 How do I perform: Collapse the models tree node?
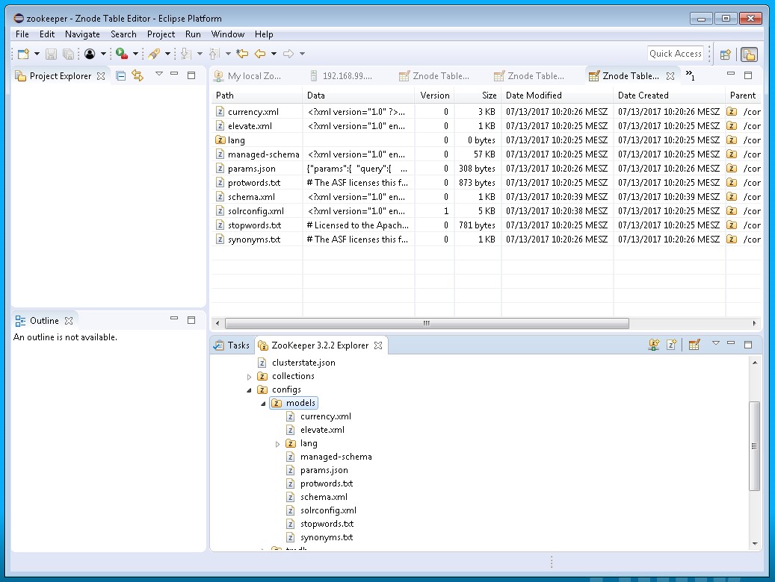pyautogui.click(x=263, y=403)
